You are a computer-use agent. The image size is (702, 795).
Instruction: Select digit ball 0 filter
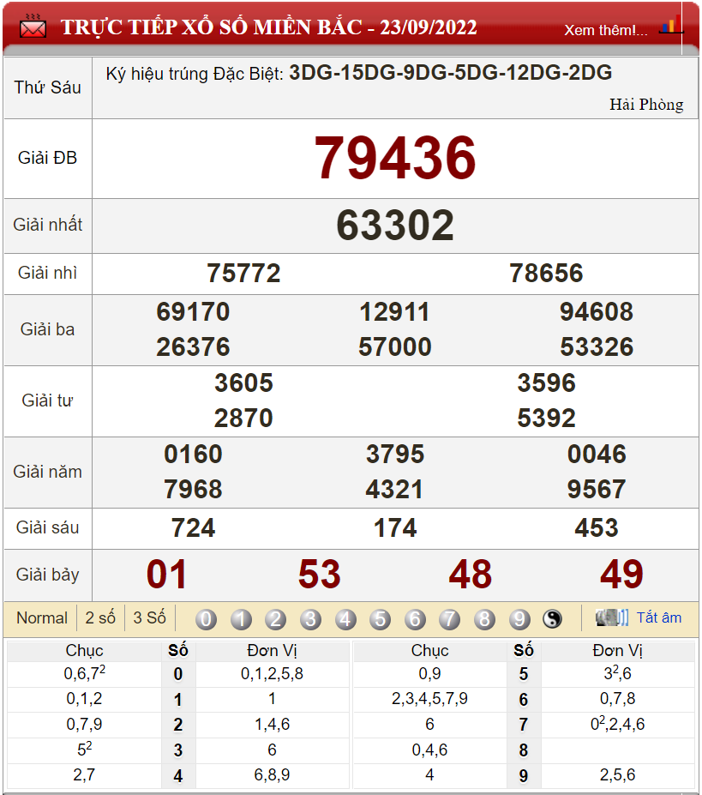(206, 619)
